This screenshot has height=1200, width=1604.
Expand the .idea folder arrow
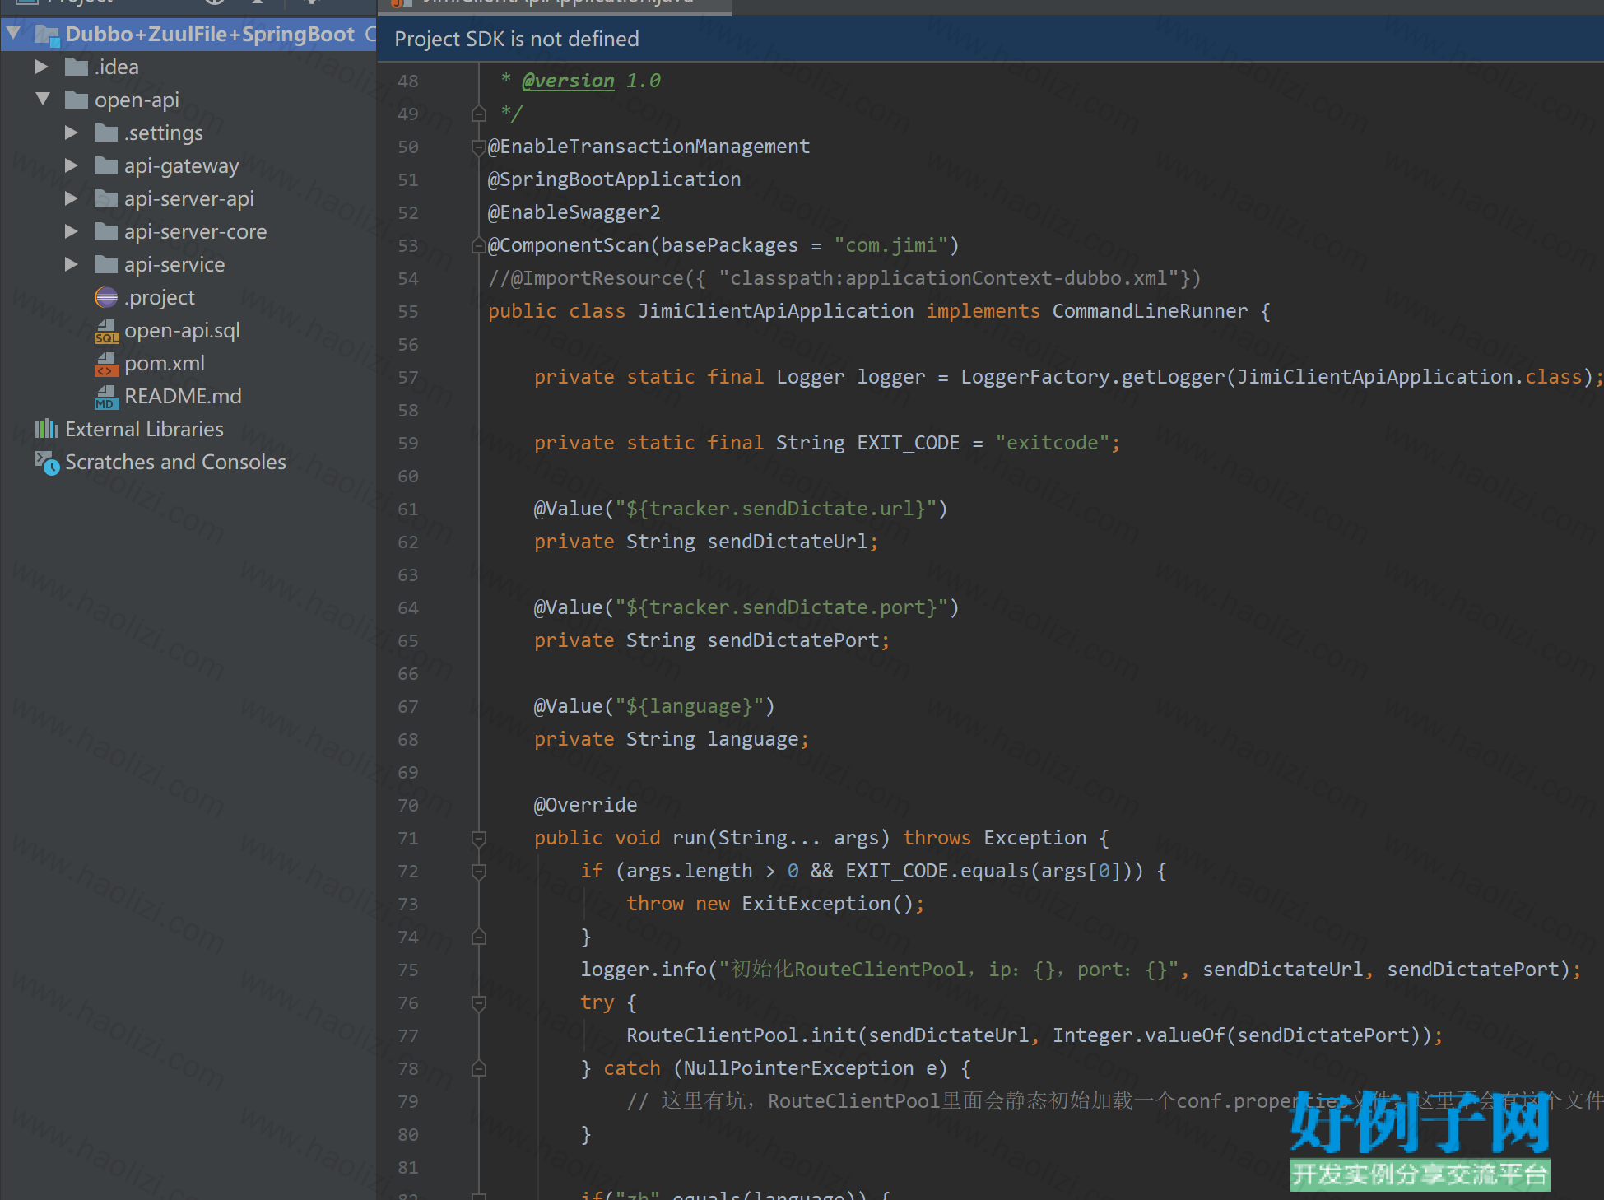42,67
